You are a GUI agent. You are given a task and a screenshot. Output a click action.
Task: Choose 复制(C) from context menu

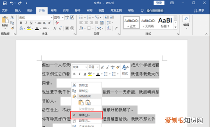87,91
